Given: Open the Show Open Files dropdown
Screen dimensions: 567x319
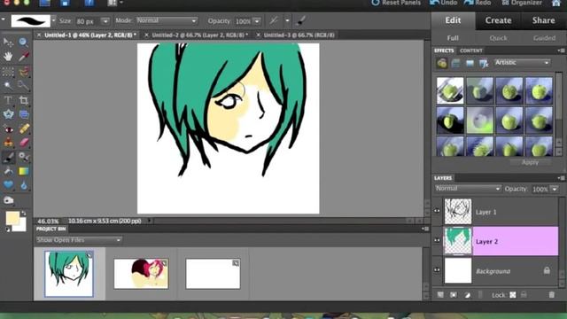Looking at the screenshot, I should [79, 240].
